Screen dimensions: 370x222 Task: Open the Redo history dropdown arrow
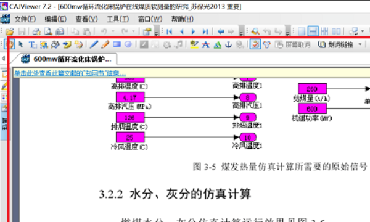pyautogui.click(x=133, y=31)
